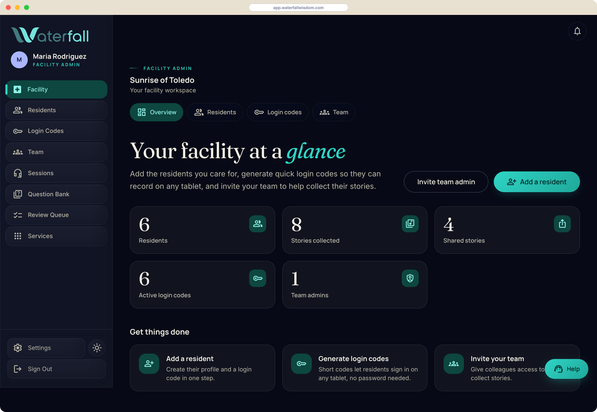Click the Facility plus icon in sidebar

click(x=17, y=89)
